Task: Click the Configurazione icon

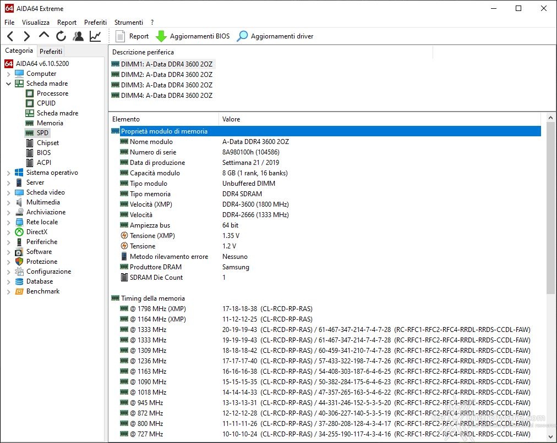Action: pyautogui.click(x=19, y=272)
